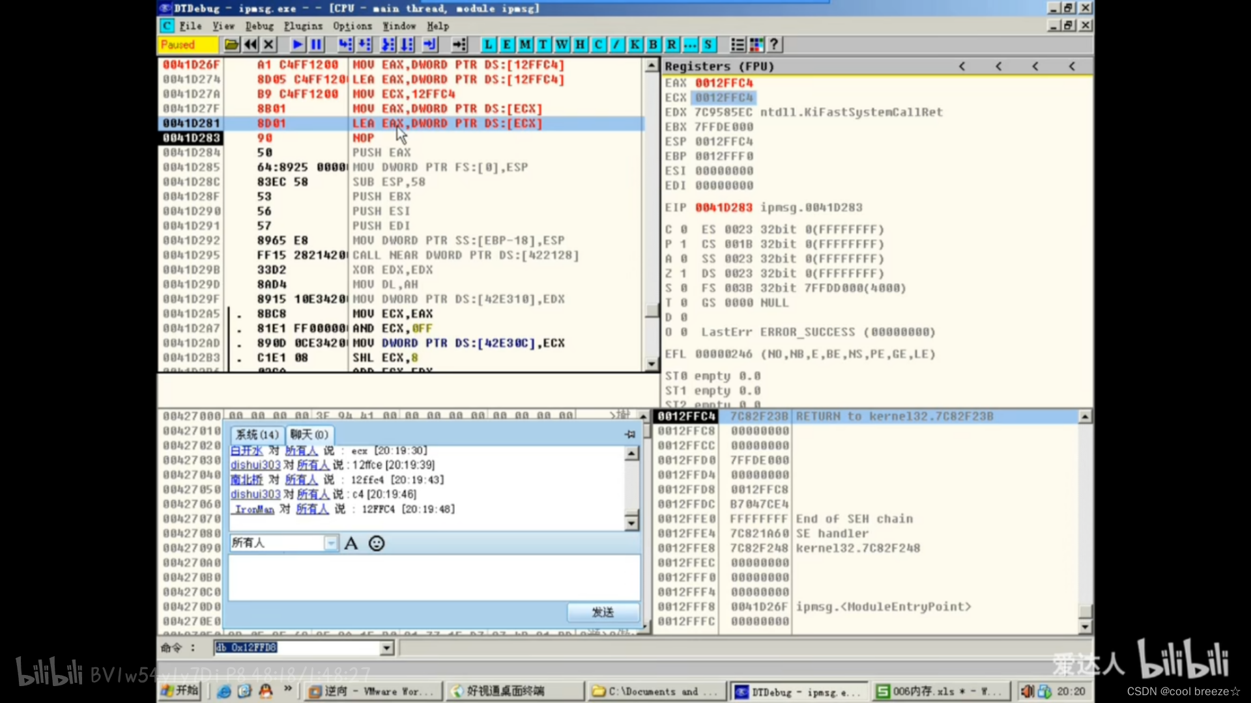Click chat message input area
Viewport: 1251px width, 703px height.
(434, 577)
